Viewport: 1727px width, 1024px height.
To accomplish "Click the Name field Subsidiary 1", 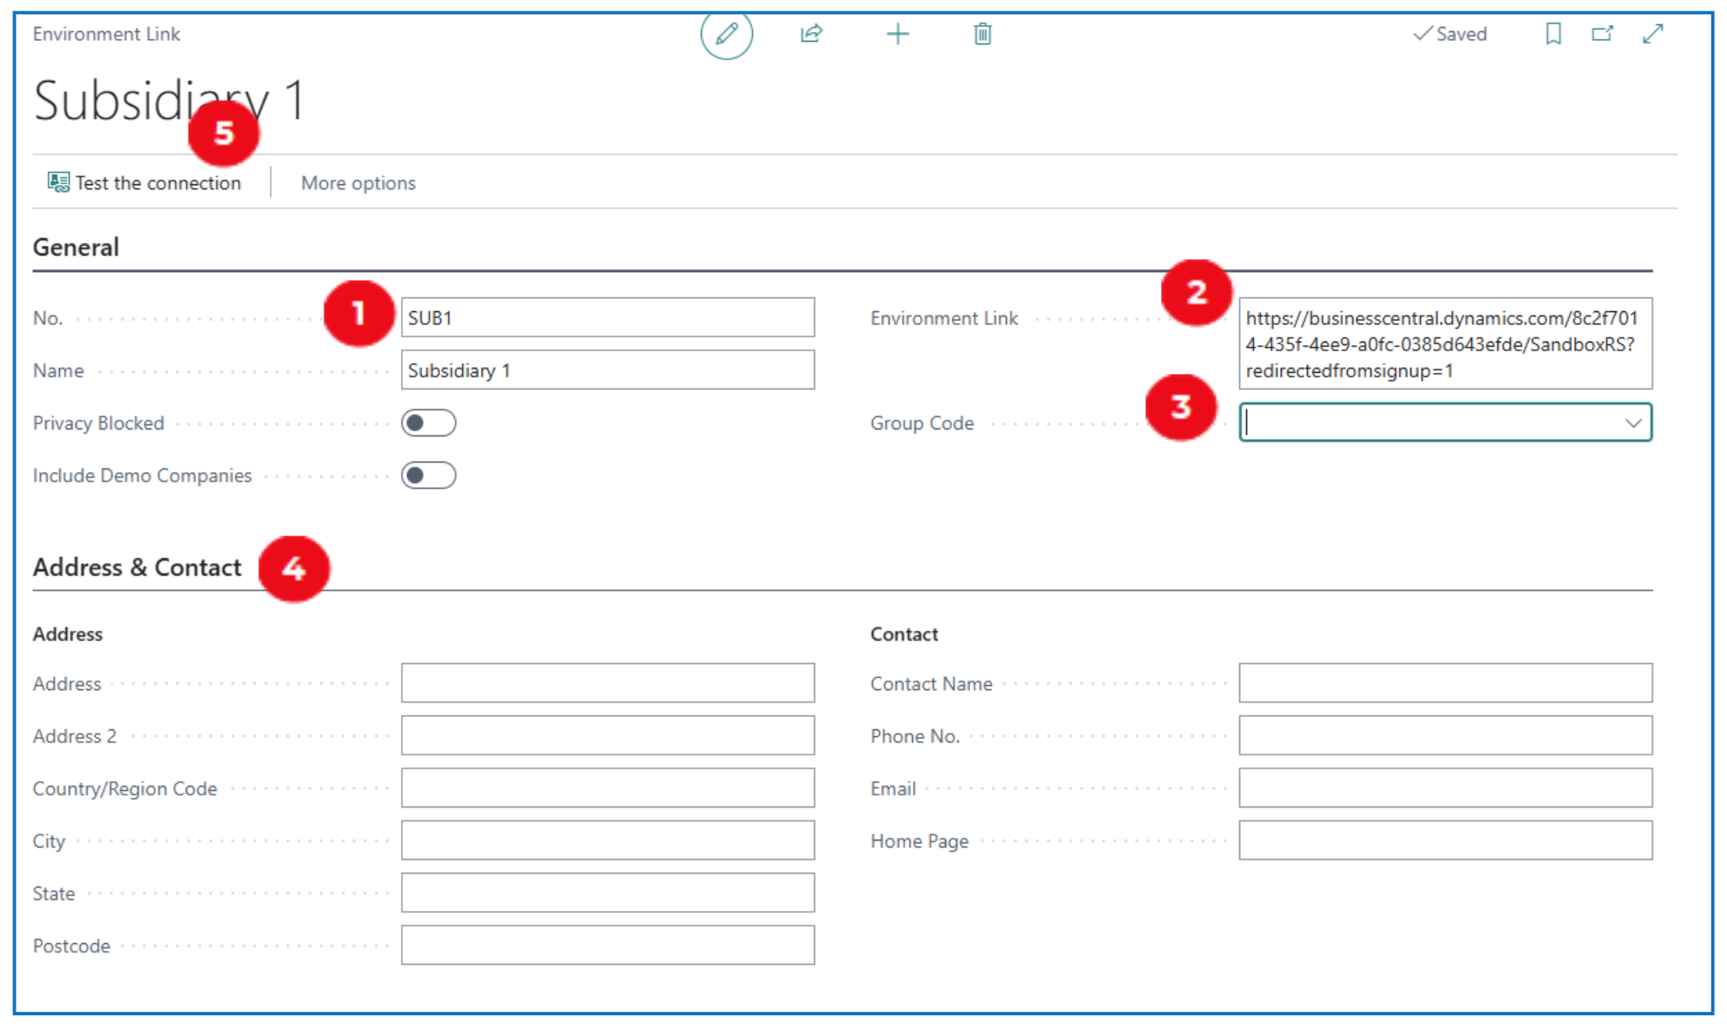I will pos(607,371).
